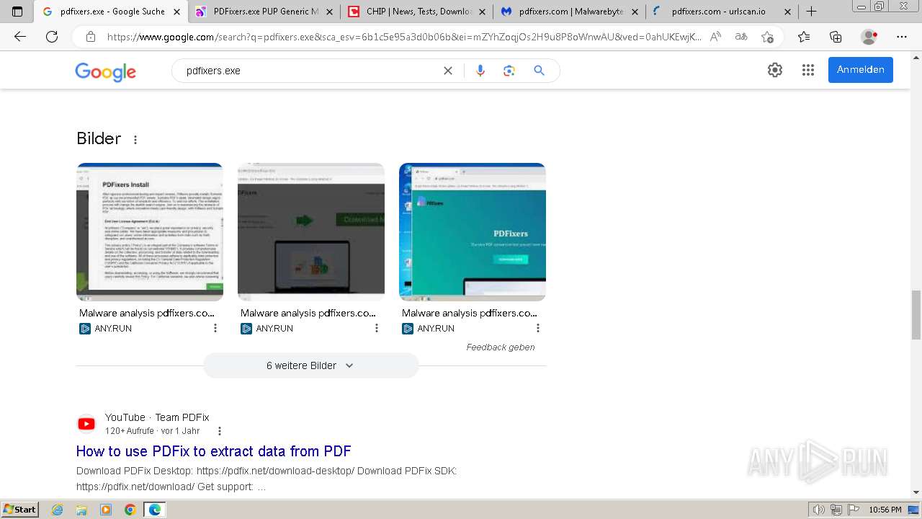Image resolution: width=922 pixels, height=519 pixels.
Task: Search by image with Google Lens
Action: click(x=509, y=71)
